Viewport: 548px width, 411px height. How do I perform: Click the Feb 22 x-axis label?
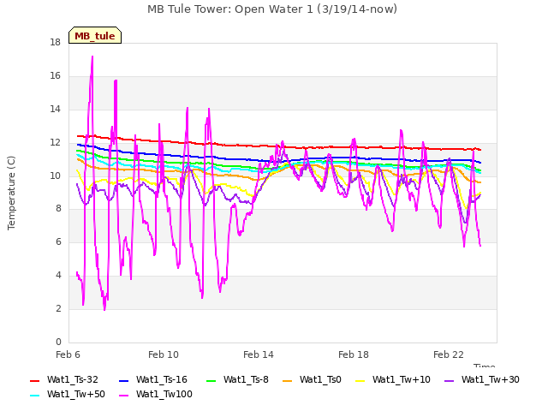(449, 354)
